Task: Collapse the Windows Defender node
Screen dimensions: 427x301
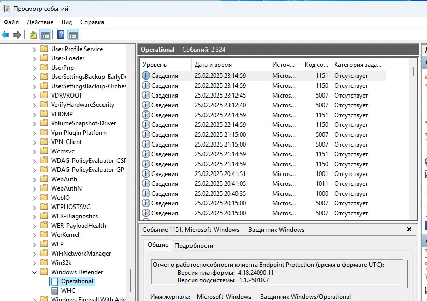Action: (x=34, y=272)
